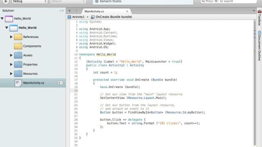
Task: Navigate back with left arrow
Action: click(70, 11)
